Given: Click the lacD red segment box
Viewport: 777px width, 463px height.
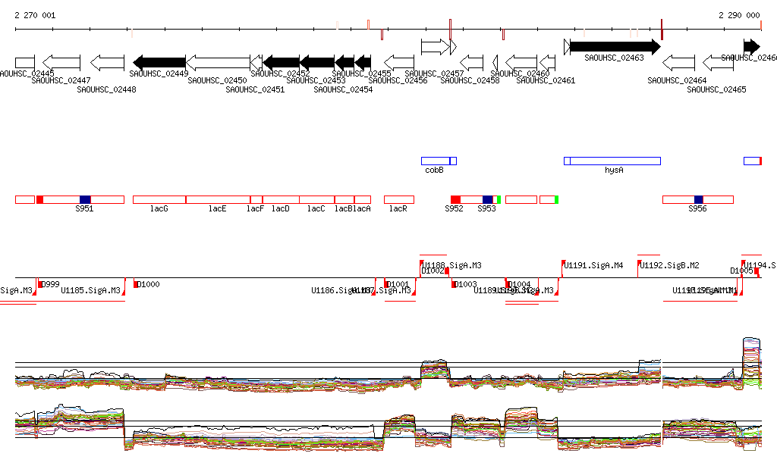Looking at the screenshot, I should click(x=281, y=199).
